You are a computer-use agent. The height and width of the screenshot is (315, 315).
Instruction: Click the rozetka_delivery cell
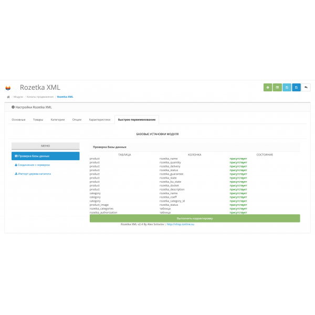pos(170,166)
